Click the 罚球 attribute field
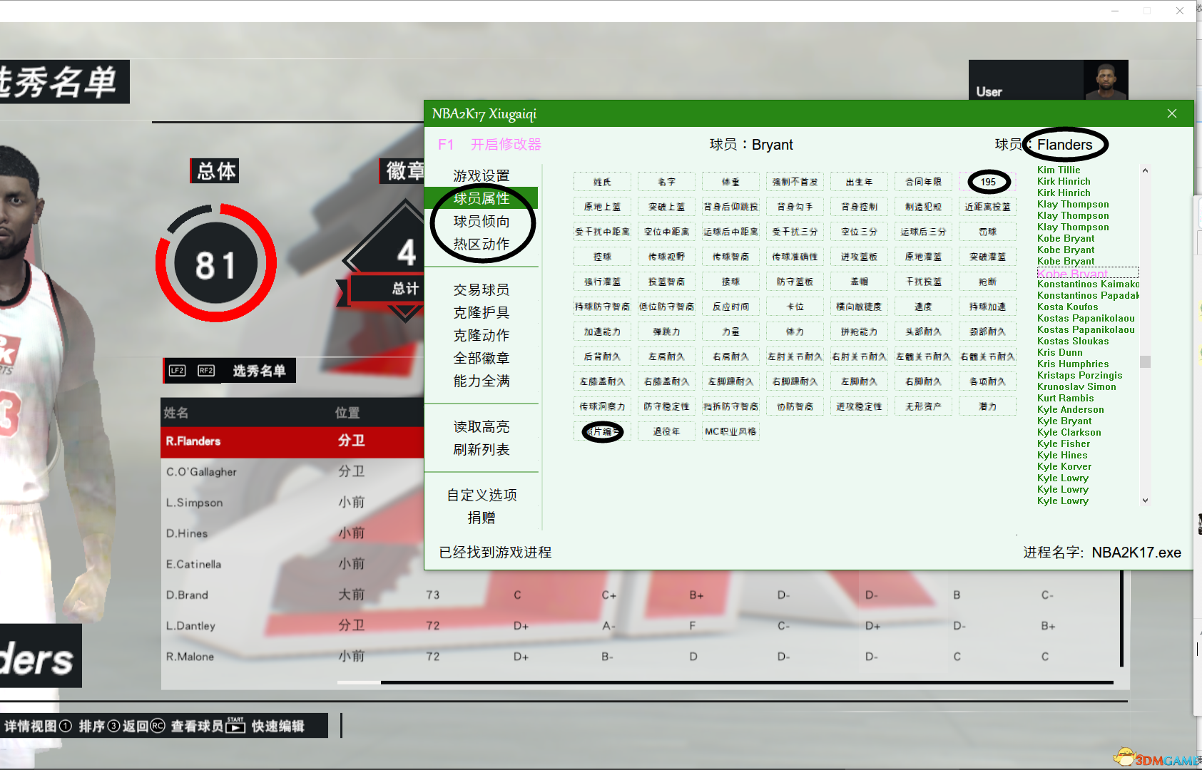The image size is (1202, 770). point(987,232)
